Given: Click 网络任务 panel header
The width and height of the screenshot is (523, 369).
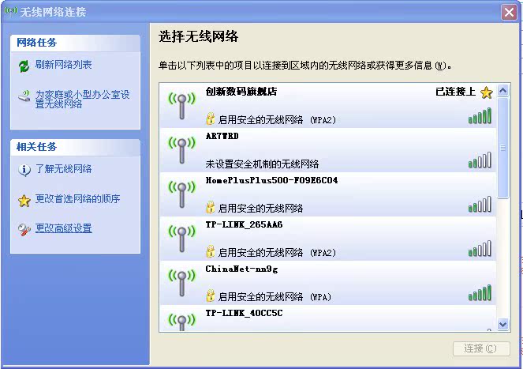Looking at the screenshot, I should [x=76, y=43].
